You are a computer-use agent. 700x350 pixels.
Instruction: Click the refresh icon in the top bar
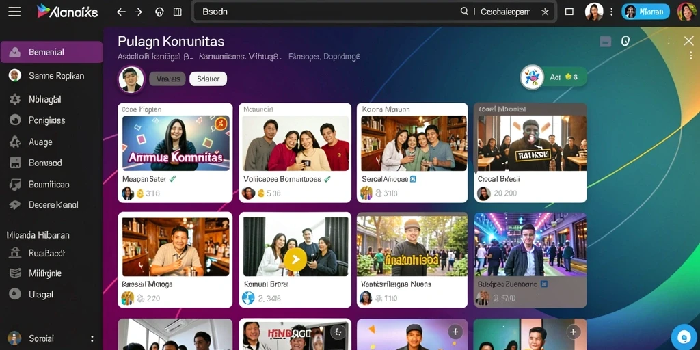(x=159, y=12)
